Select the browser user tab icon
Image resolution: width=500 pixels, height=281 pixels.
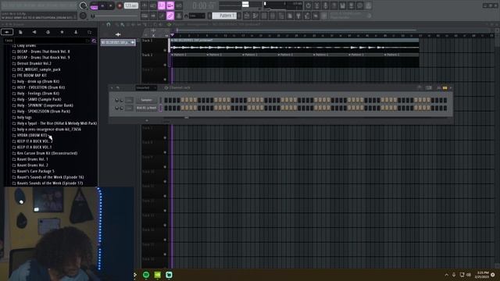76,32
